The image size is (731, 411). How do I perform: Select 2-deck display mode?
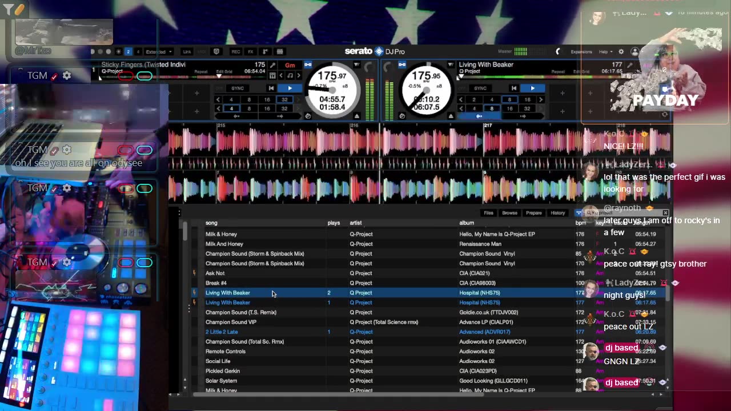(x=128, y=51)
